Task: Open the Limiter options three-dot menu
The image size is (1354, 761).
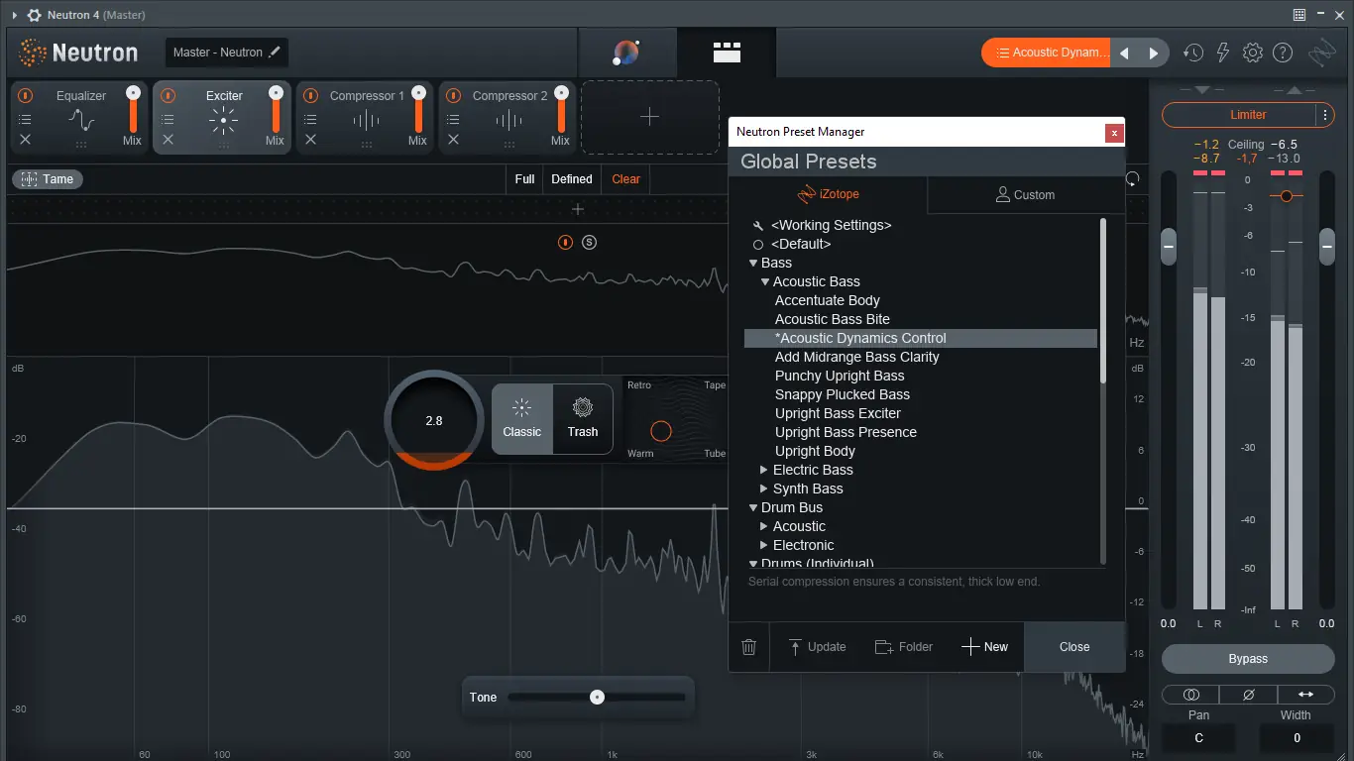Action: click(1325, 115)
